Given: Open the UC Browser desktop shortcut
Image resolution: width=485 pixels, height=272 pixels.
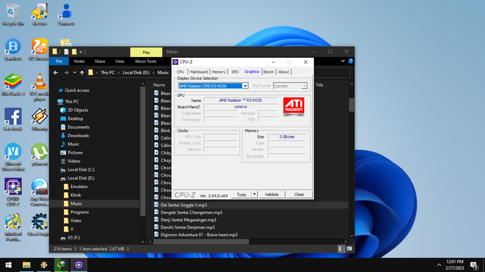Looking at the screenshot, I should 39,50.
